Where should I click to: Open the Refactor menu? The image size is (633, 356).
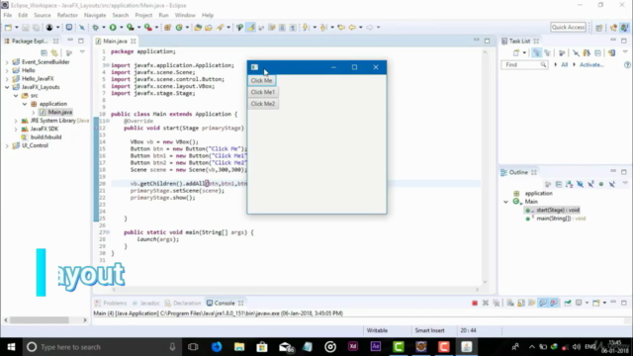(x=67, y=15)
